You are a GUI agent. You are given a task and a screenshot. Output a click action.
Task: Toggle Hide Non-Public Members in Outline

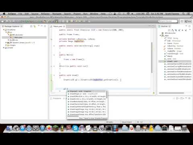[183, 30]
